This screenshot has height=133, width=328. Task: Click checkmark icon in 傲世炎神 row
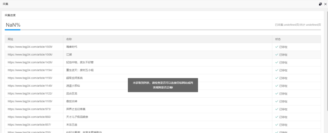coord(276,101)
